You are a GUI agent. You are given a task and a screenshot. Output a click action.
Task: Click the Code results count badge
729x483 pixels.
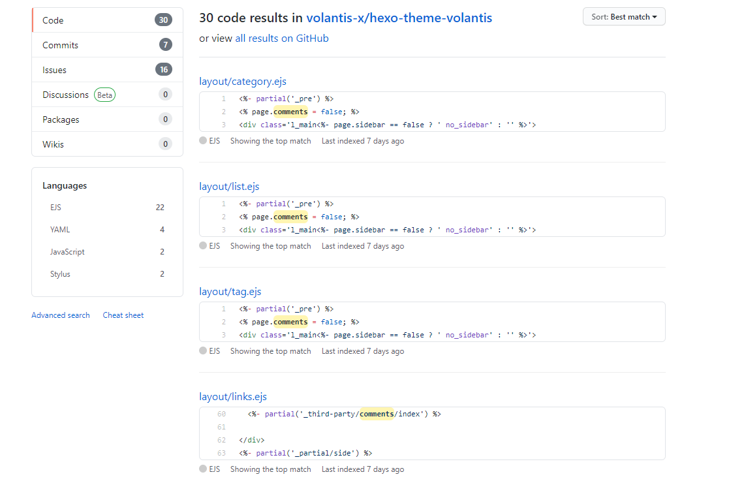click(166, 20)
